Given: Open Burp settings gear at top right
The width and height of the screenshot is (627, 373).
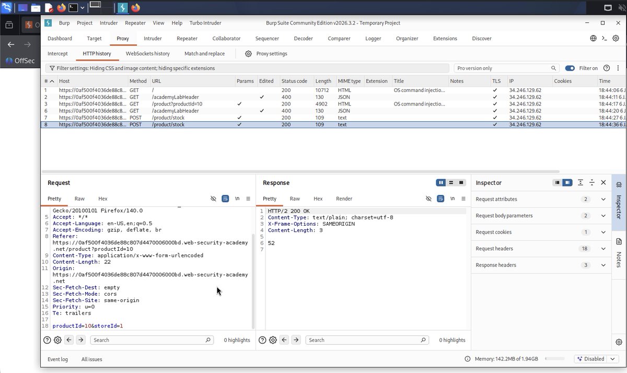Looking at the screenshot, I should coord(616,39).
